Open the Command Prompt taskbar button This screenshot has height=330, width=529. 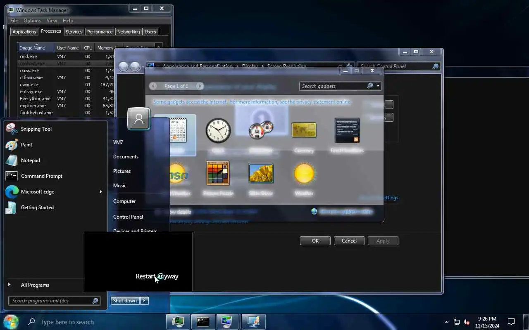click(203, 321)
